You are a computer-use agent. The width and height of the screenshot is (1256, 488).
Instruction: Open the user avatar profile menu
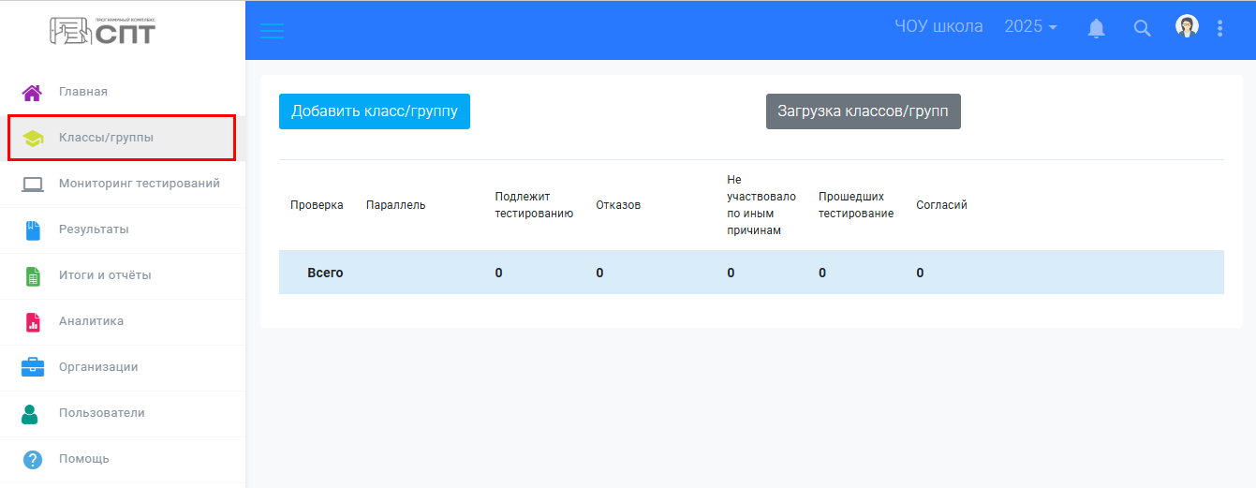coord(1187,27)
